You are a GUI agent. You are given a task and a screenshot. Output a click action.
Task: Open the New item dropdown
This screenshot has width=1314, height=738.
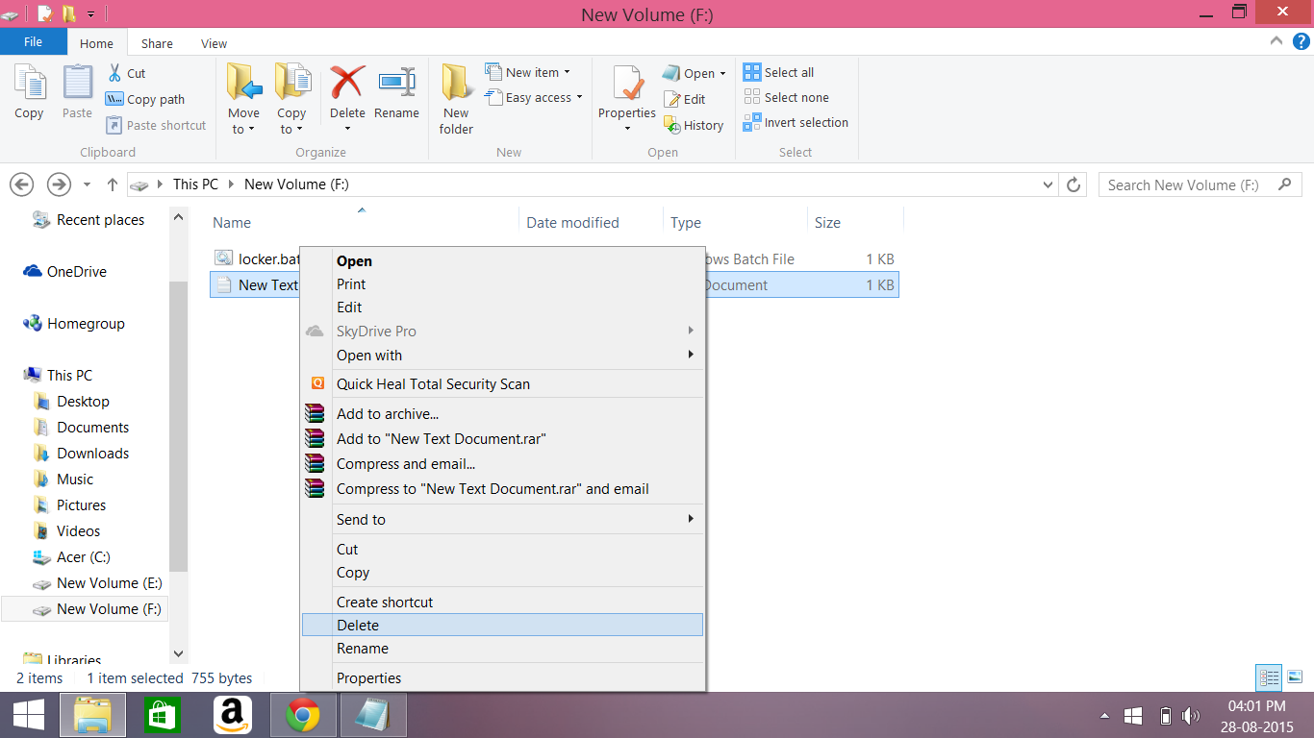coord(528,71)
